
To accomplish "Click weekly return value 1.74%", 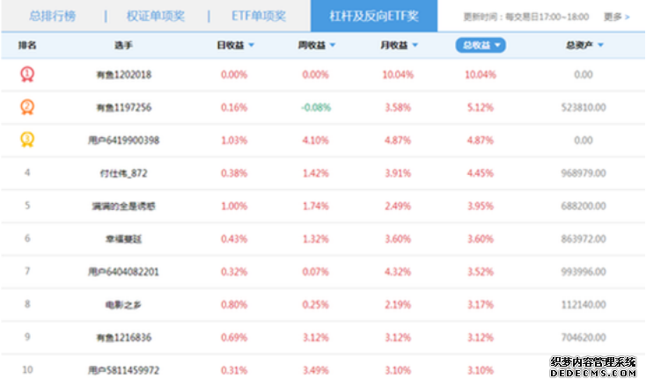I will pyautogui.click(x=316, y=206).
